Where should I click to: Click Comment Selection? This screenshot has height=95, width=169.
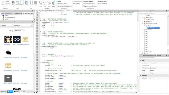click(88, 2)
